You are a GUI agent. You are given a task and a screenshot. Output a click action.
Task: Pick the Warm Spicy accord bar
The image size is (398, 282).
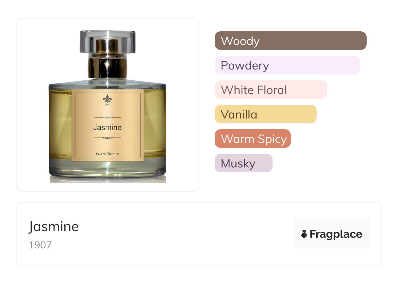click(253, 139)
